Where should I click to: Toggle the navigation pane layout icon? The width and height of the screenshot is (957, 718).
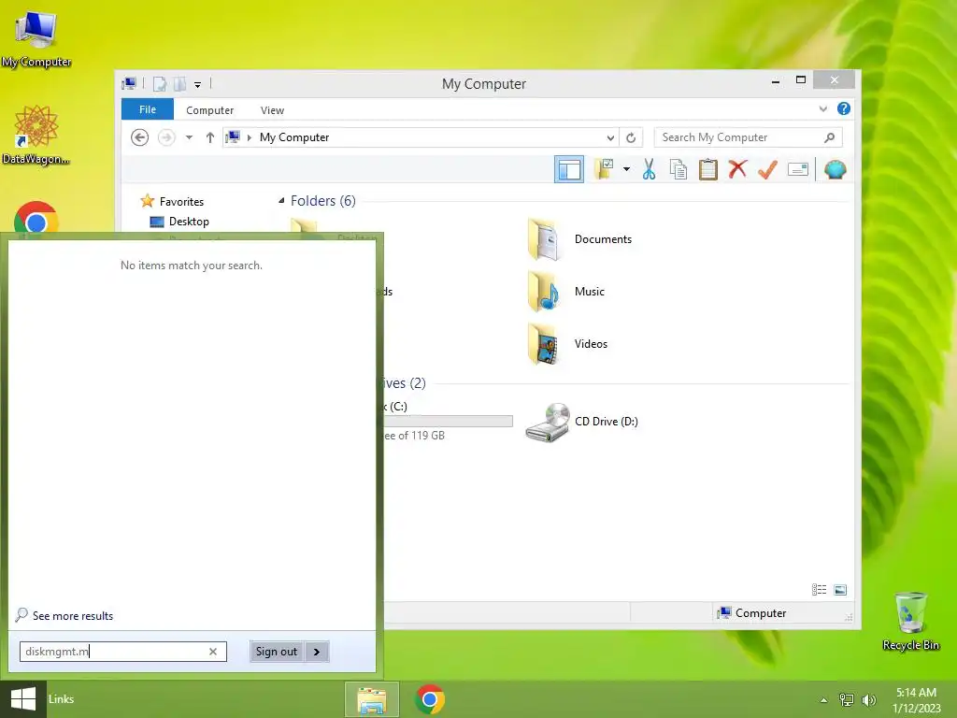(569, 169)
